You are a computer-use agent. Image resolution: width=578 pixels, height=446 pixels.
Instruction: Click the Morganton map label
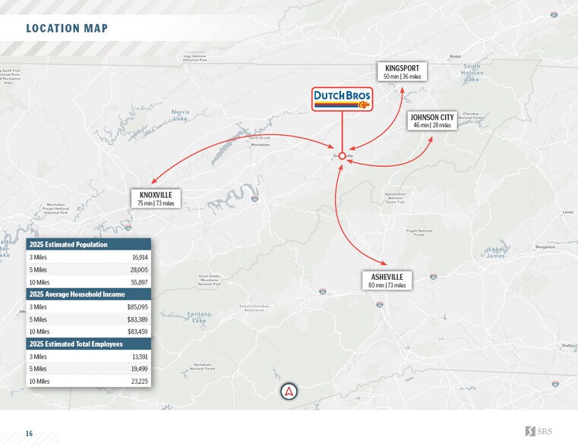pos(545,247)
